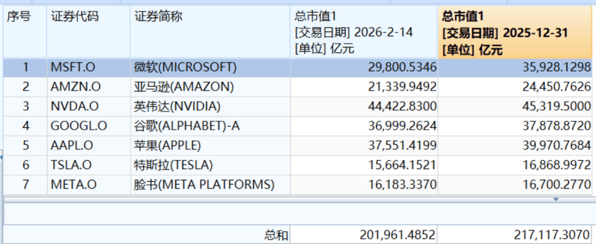Open the MSFT.O security code

pos(73,68)
